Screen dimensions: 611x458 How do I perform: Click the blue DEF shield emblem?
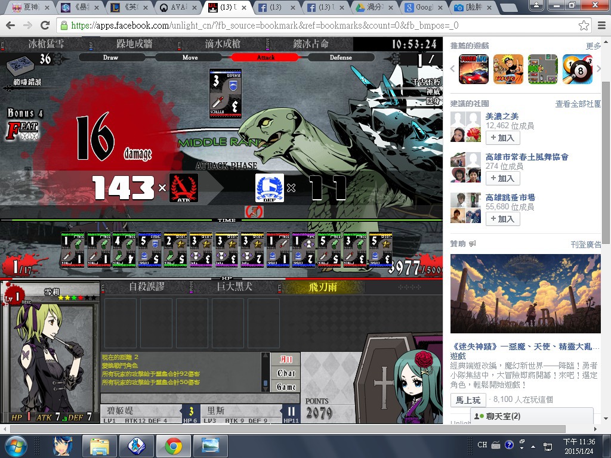point(269,188)
